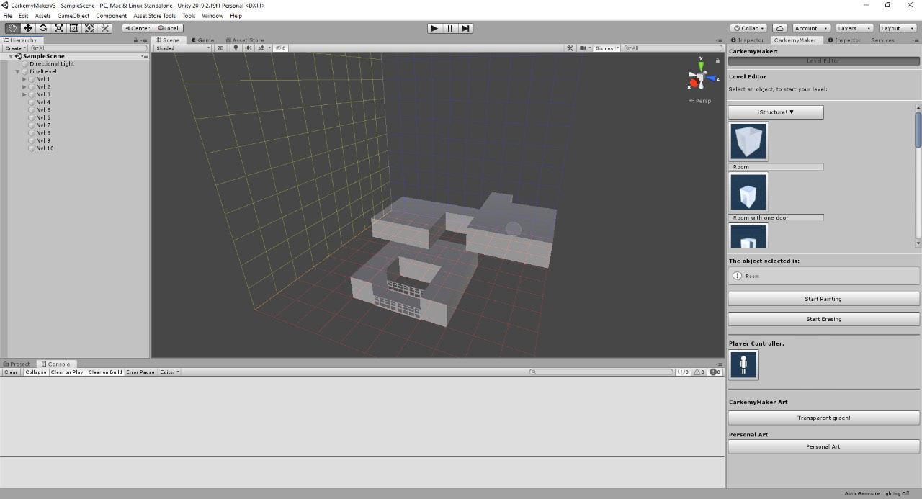The width and height of the screenshot is (922, 499).
Task: Open scene tools wrench icon
Action: pyautogui.click(x=570, y=48)
